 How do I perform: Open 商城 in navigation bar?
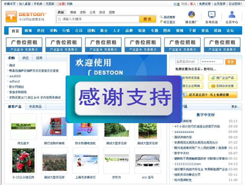tap(28, 31)
